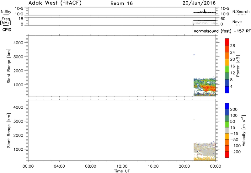Click the "Time UT" axis label
This screenshot has width=251, height=173.
point(122,171)
